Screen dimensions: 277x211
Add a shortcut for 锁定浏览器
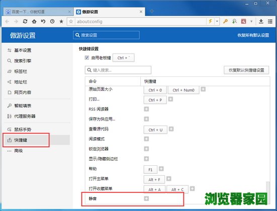(146, 149)
